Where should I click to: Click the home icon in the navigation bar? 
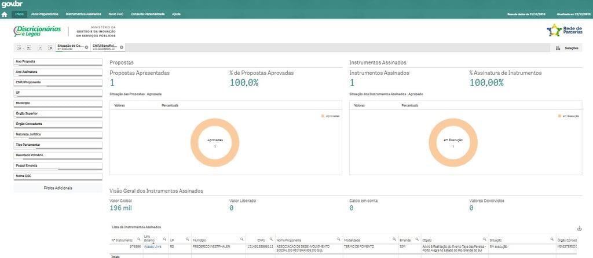click(x=5, y=14)
